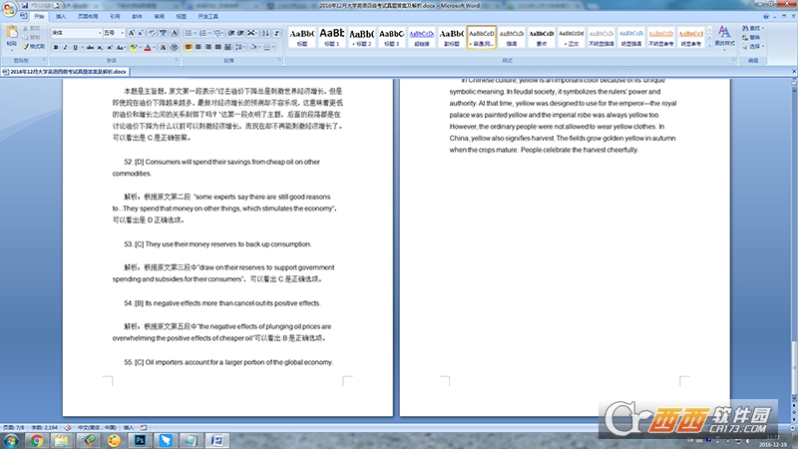Open the Office button menu

click(9, 8)
